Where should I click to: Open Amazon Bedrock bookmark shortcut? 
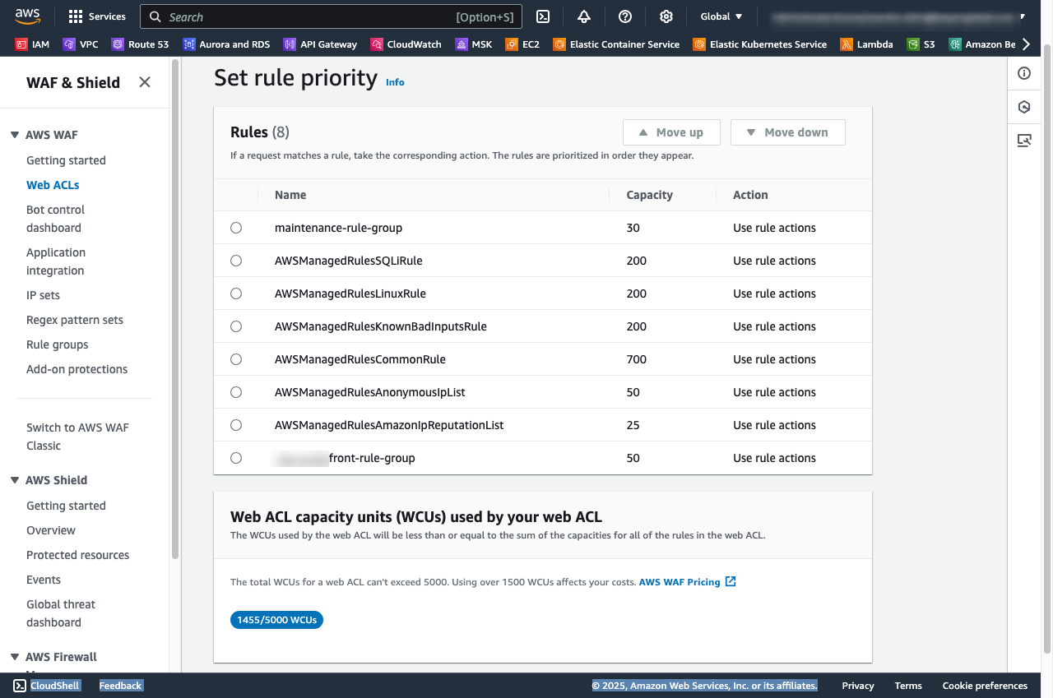click(x=981, y=44)
